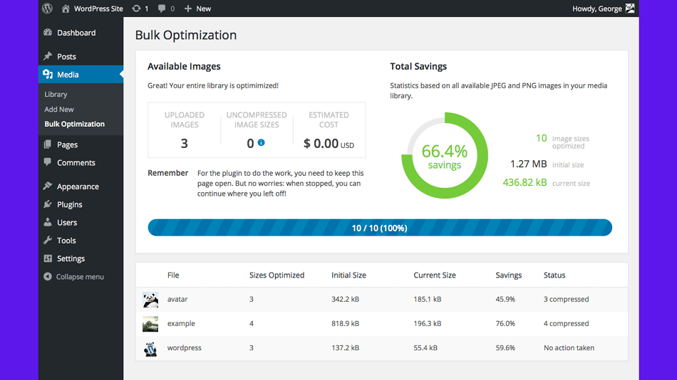This screenshot has height=380, width=677.
Task: Open the updates icon showing 1
Action: tap(136, 9)
